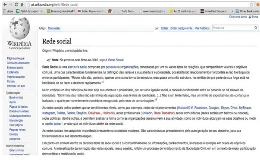Open the Ver histórico tab
The width and height of the screenshot is (260, 161).
coord(202,28)
